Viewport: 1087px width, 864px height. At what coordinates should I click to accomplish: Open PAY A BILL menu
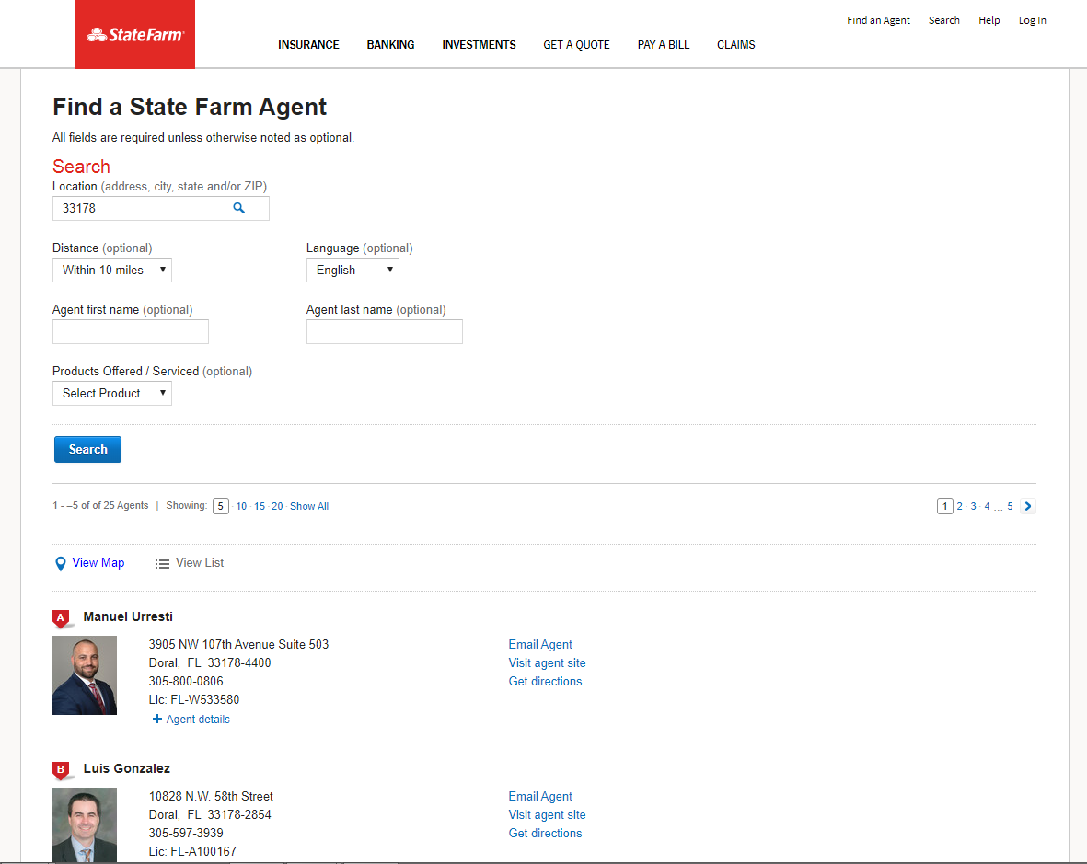coord(664,44)
